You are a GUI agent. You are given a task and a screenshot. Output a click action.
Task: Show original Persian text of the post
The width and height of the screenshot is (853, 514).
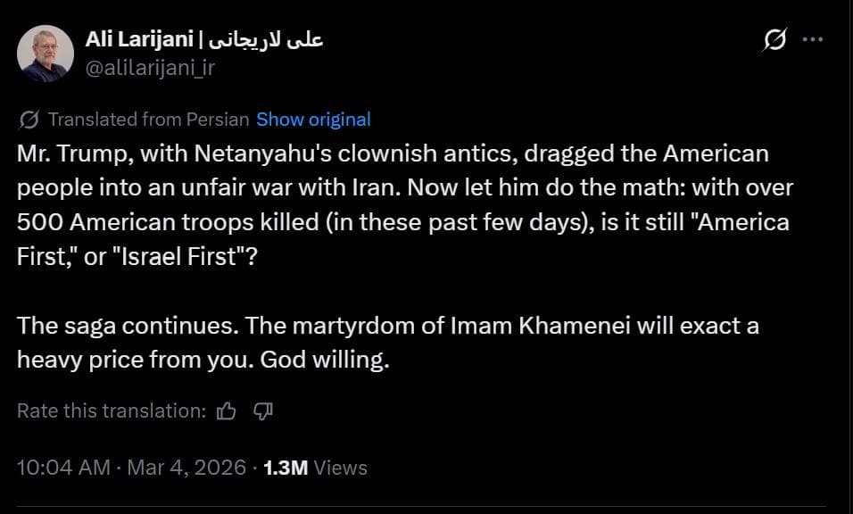point(313,120)
